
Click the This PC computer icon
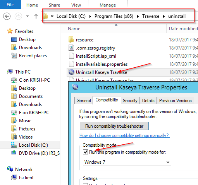click(x=10, y=72)
